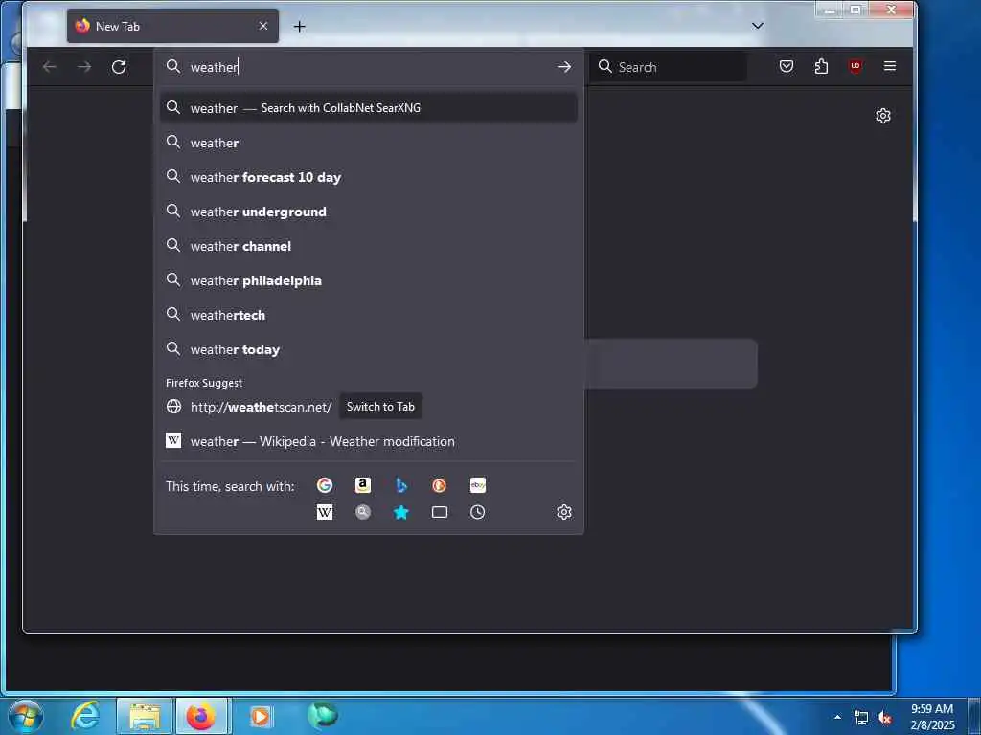Open the Save to Pocket button

[787, 66]
